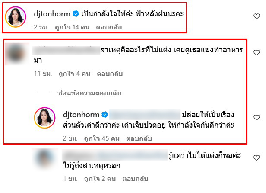266x193 pixels.
Task: Like djtonhorm's top comment with heart icon
Action: coord(256,16)
